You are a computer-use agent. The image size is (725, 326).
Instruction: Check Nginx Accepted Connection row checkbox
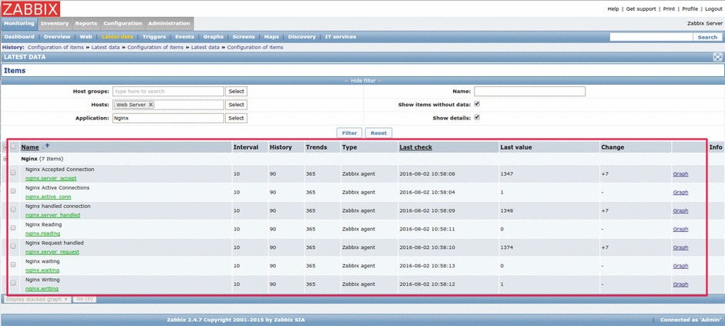[13, 173]
